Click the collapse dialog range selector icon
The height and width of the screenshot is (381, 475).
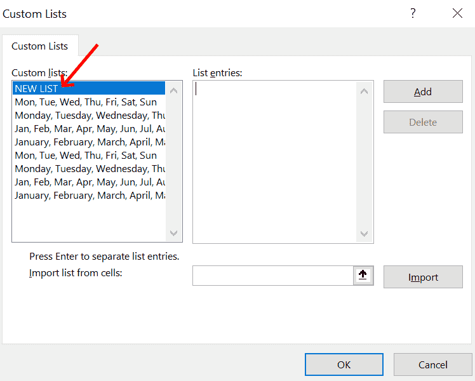click(x=363, y=276)
